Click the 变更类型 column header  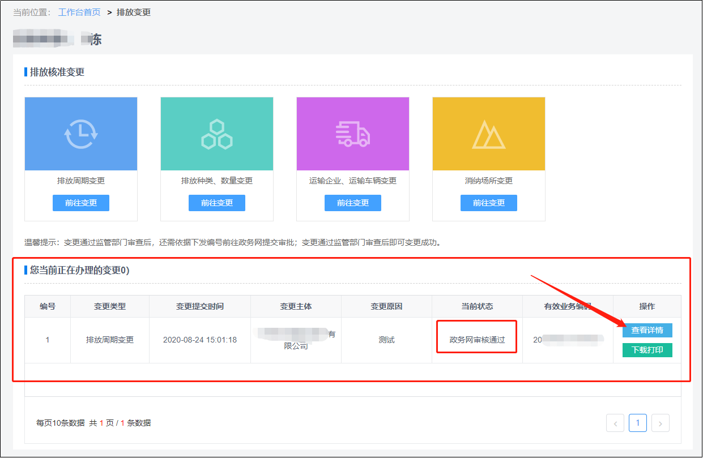[110, 306]
